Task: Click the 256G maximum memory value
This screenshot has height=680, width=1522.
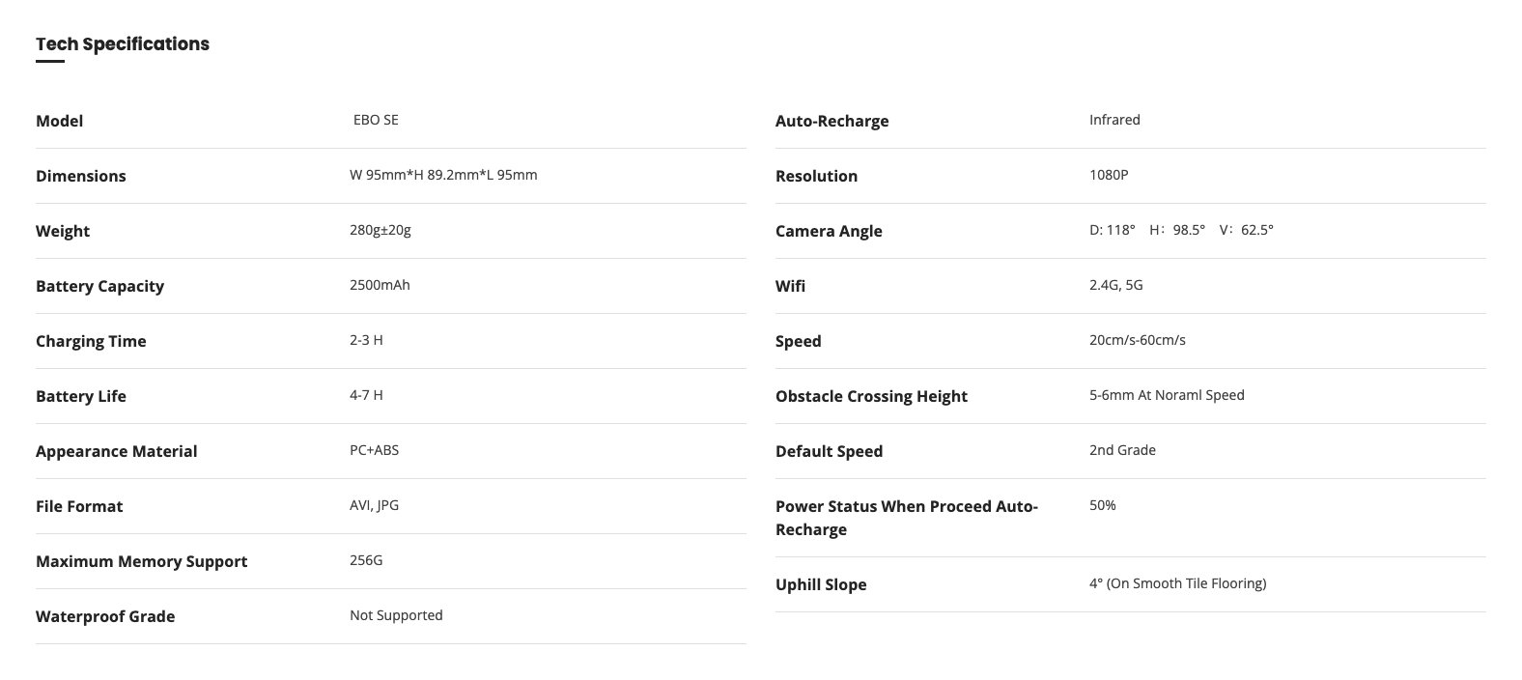Action: coord(366,560)
